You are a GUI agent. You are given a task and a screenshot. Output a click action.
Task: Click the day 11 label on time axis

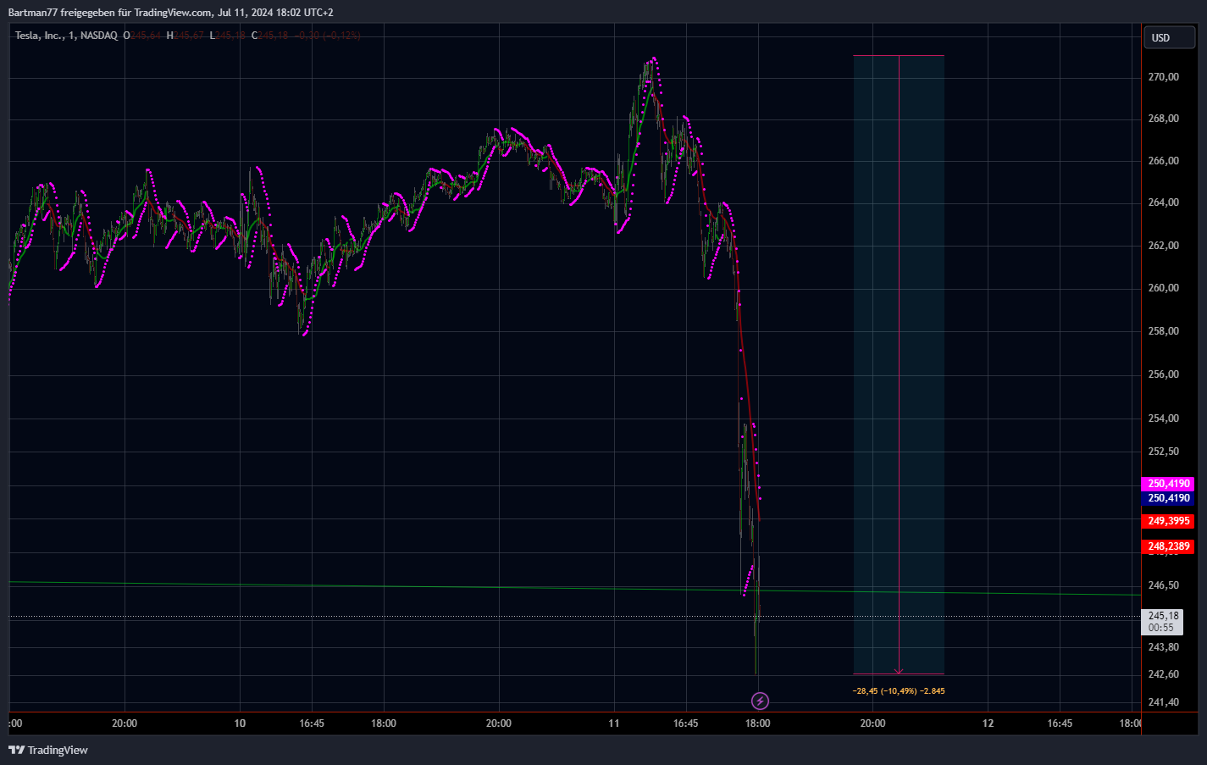click(x=613, y=723)
